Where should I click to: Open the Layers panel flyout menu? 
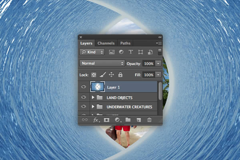[x=159, y=43]
